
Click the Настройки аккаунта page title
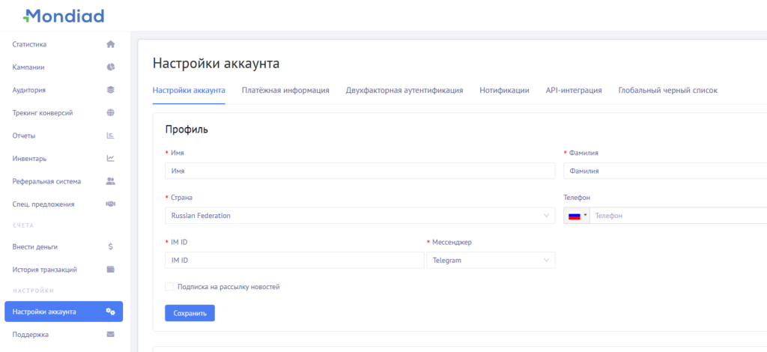click(216, 64)
